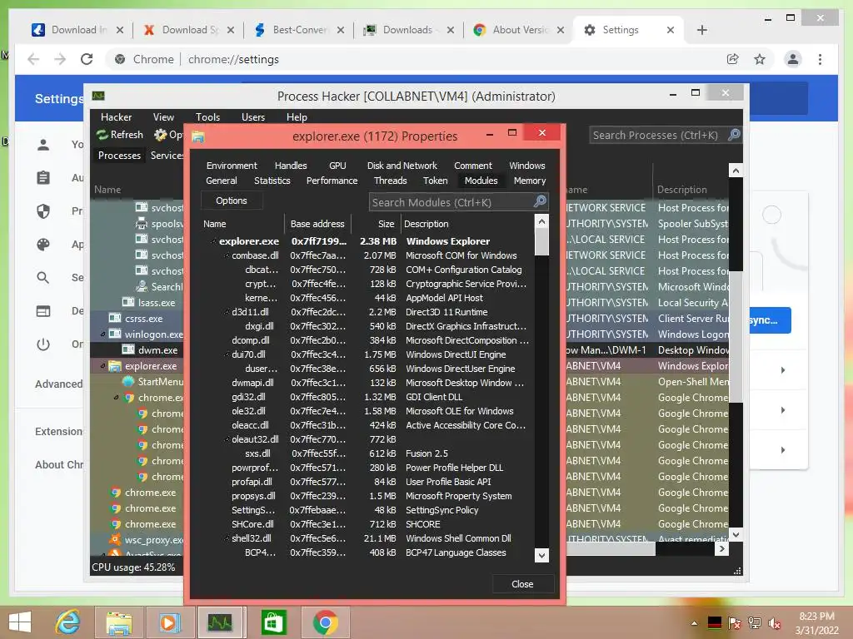Open the Help menu in Process Hacker
This screenshot has height=639, width=853.
coord(297,117)
